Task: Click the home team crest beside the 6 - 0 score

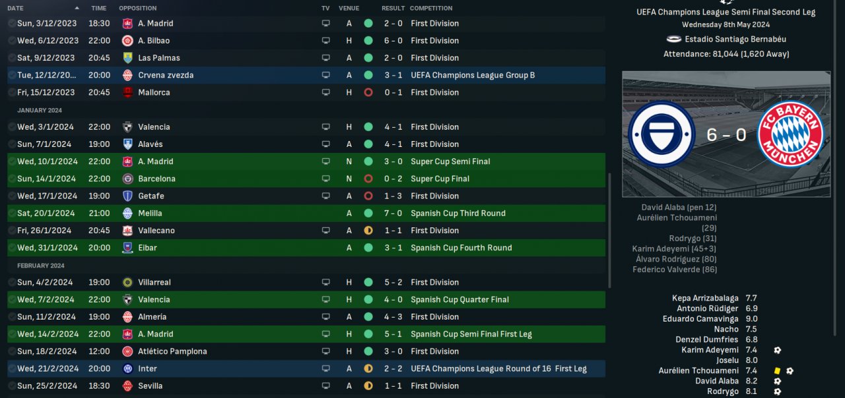Action: [661, 135]
